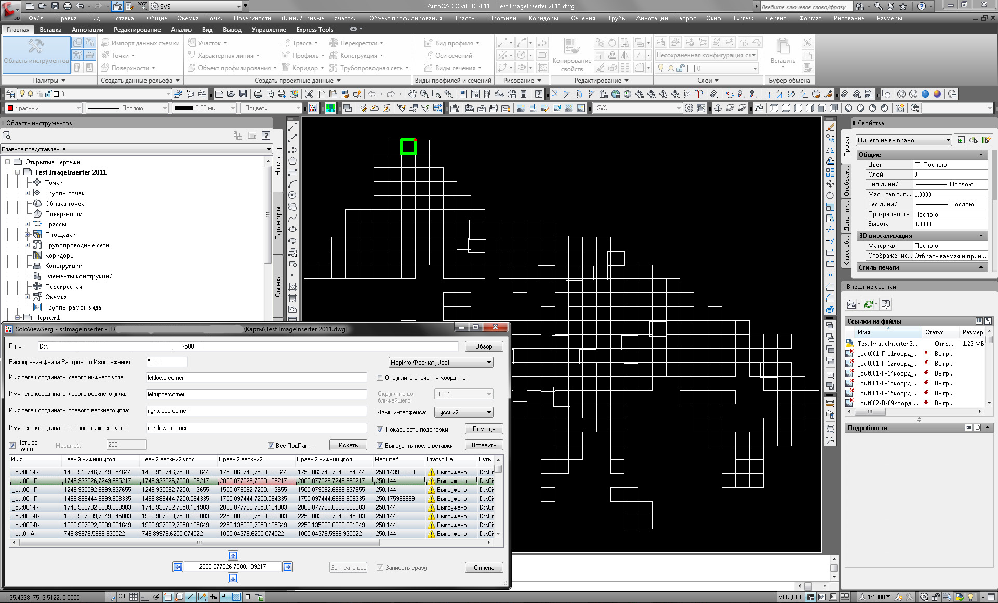
Task: Toggle the Все ПодПапки checkbox
Action: [x=271, y=445]
